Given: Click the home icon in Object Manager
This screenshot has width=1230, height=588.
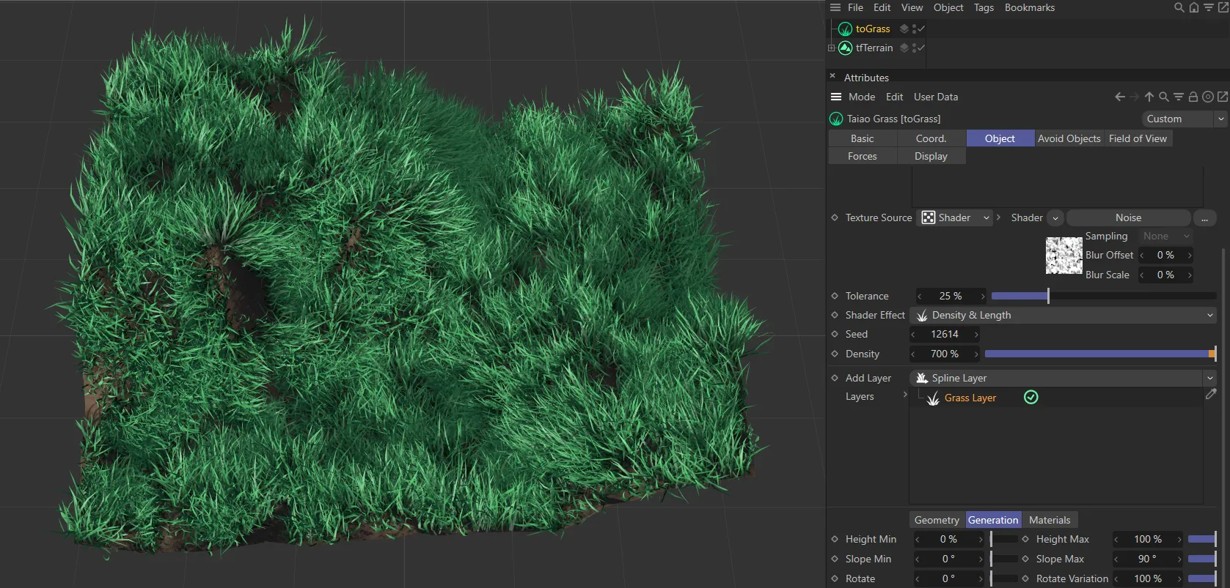Looking at the screenshot, I should pos(1193,8).
